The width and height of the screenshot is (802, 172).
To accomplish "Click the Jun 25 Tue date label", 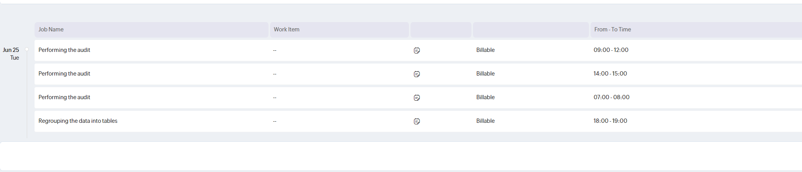I will click(x=11, y=54).
